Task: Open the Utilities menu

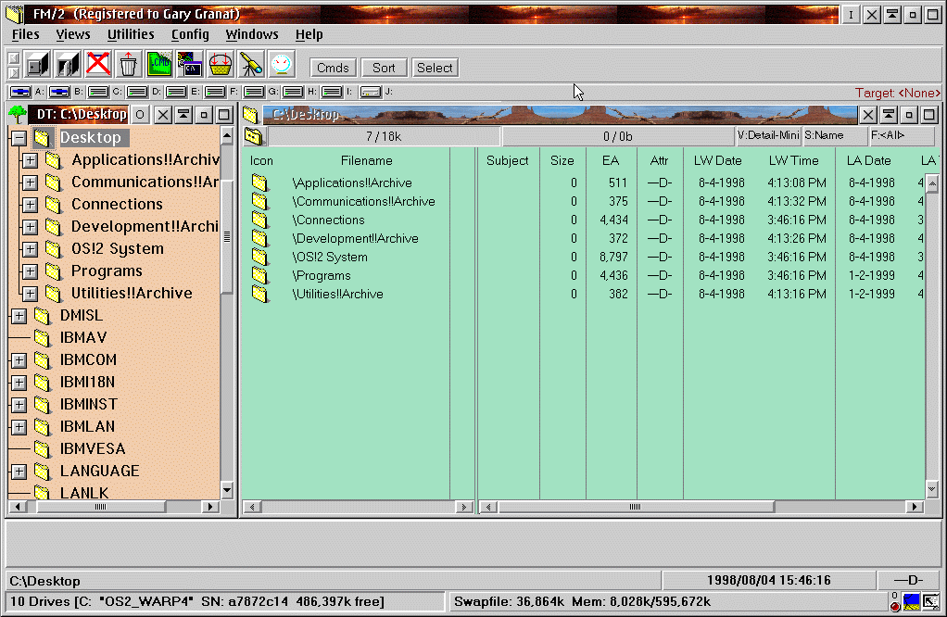Action: [131, 34]
